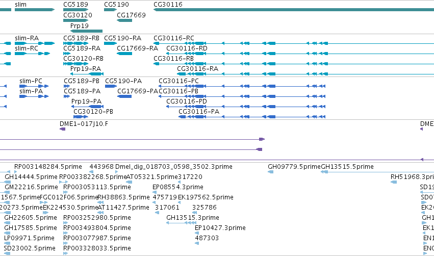Image resolution: width=434 pixels, height=256 pixels.
Task: Select EST GH22605.5prime
Action: click(x=31, y=218)
